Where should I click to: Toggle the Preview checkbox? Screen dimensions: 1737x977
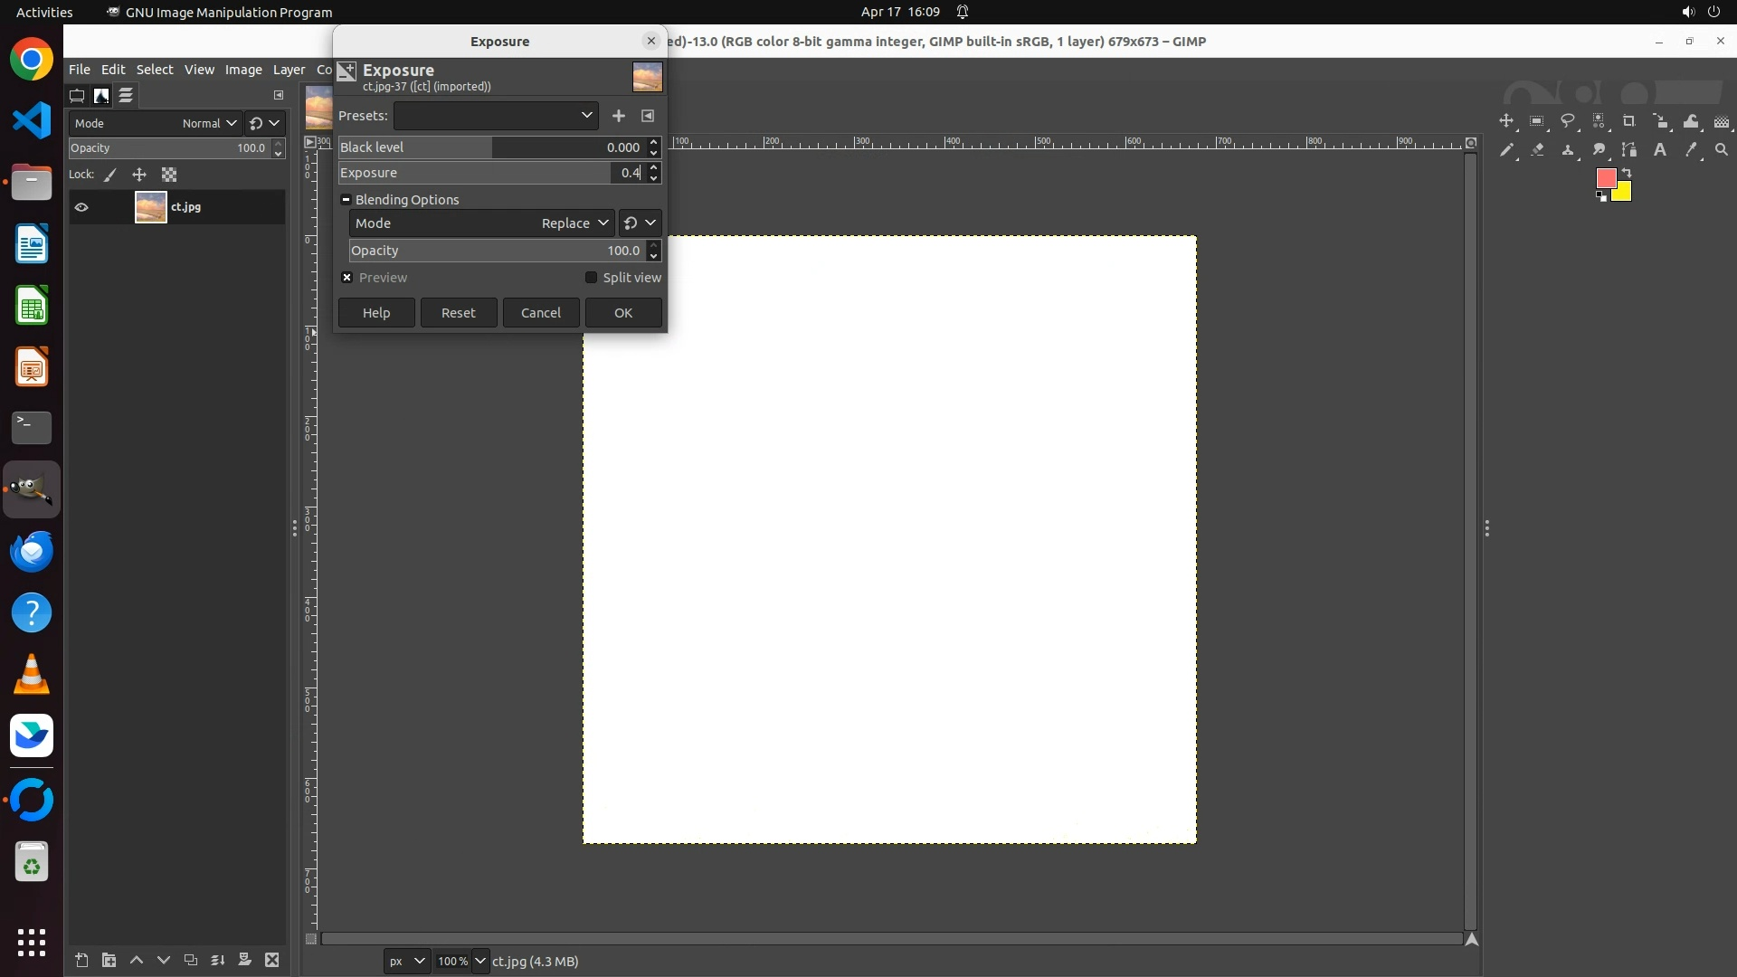[x=347, y=278]
